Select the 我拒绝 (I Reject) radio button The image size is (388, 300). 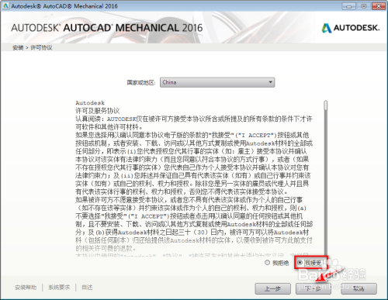pos(268,263)
